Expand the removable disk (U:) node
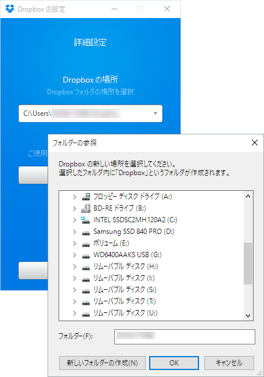Viewport: 264px width, 377px height. coord(75,313)
